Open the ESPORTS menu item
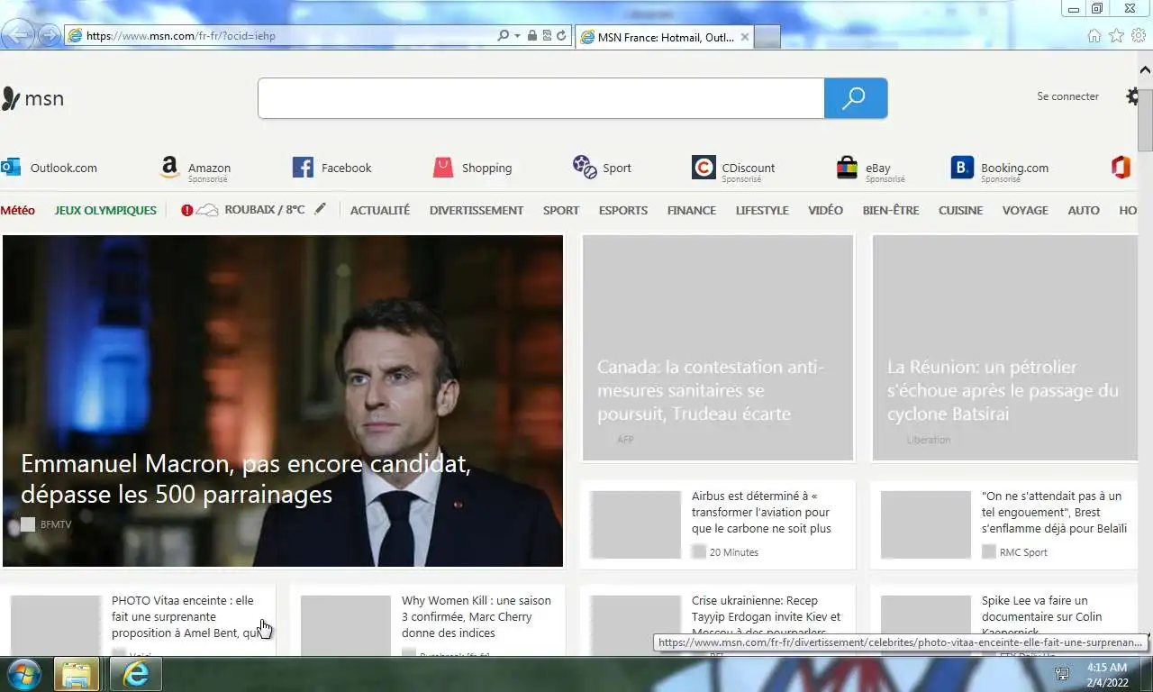The width and height of the screenshot is (1153, 692). tap(623, 210)
